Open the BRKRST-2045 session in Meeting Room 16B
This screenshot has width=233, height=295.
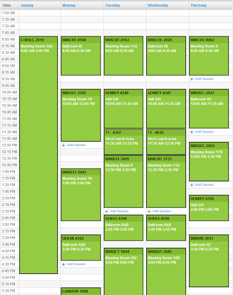(x=166, y=271)
